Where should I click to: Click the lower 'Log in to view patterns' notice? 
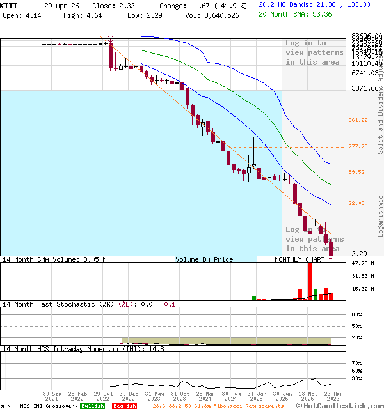tap(314, 239)
